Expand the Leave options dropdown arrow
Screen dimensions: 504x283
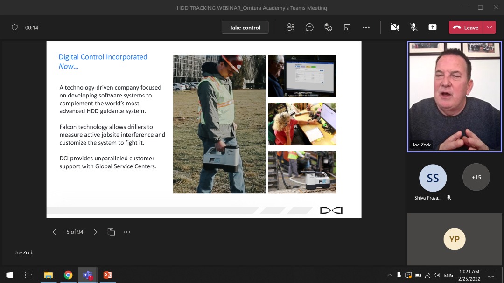(490, 28)
